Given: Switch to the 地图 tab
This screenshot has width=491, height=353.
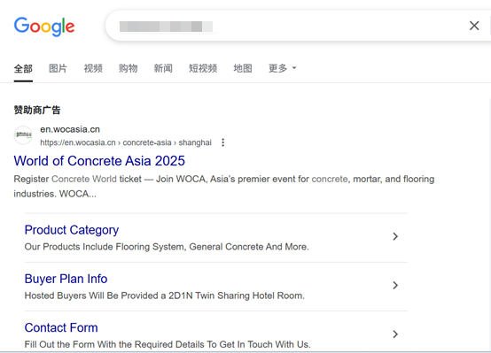Looking at the screenshot, I should coord(243,68).
